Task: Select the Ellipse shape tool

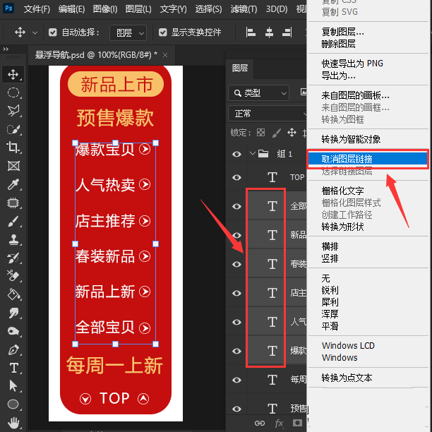Action: pos(13,404)
